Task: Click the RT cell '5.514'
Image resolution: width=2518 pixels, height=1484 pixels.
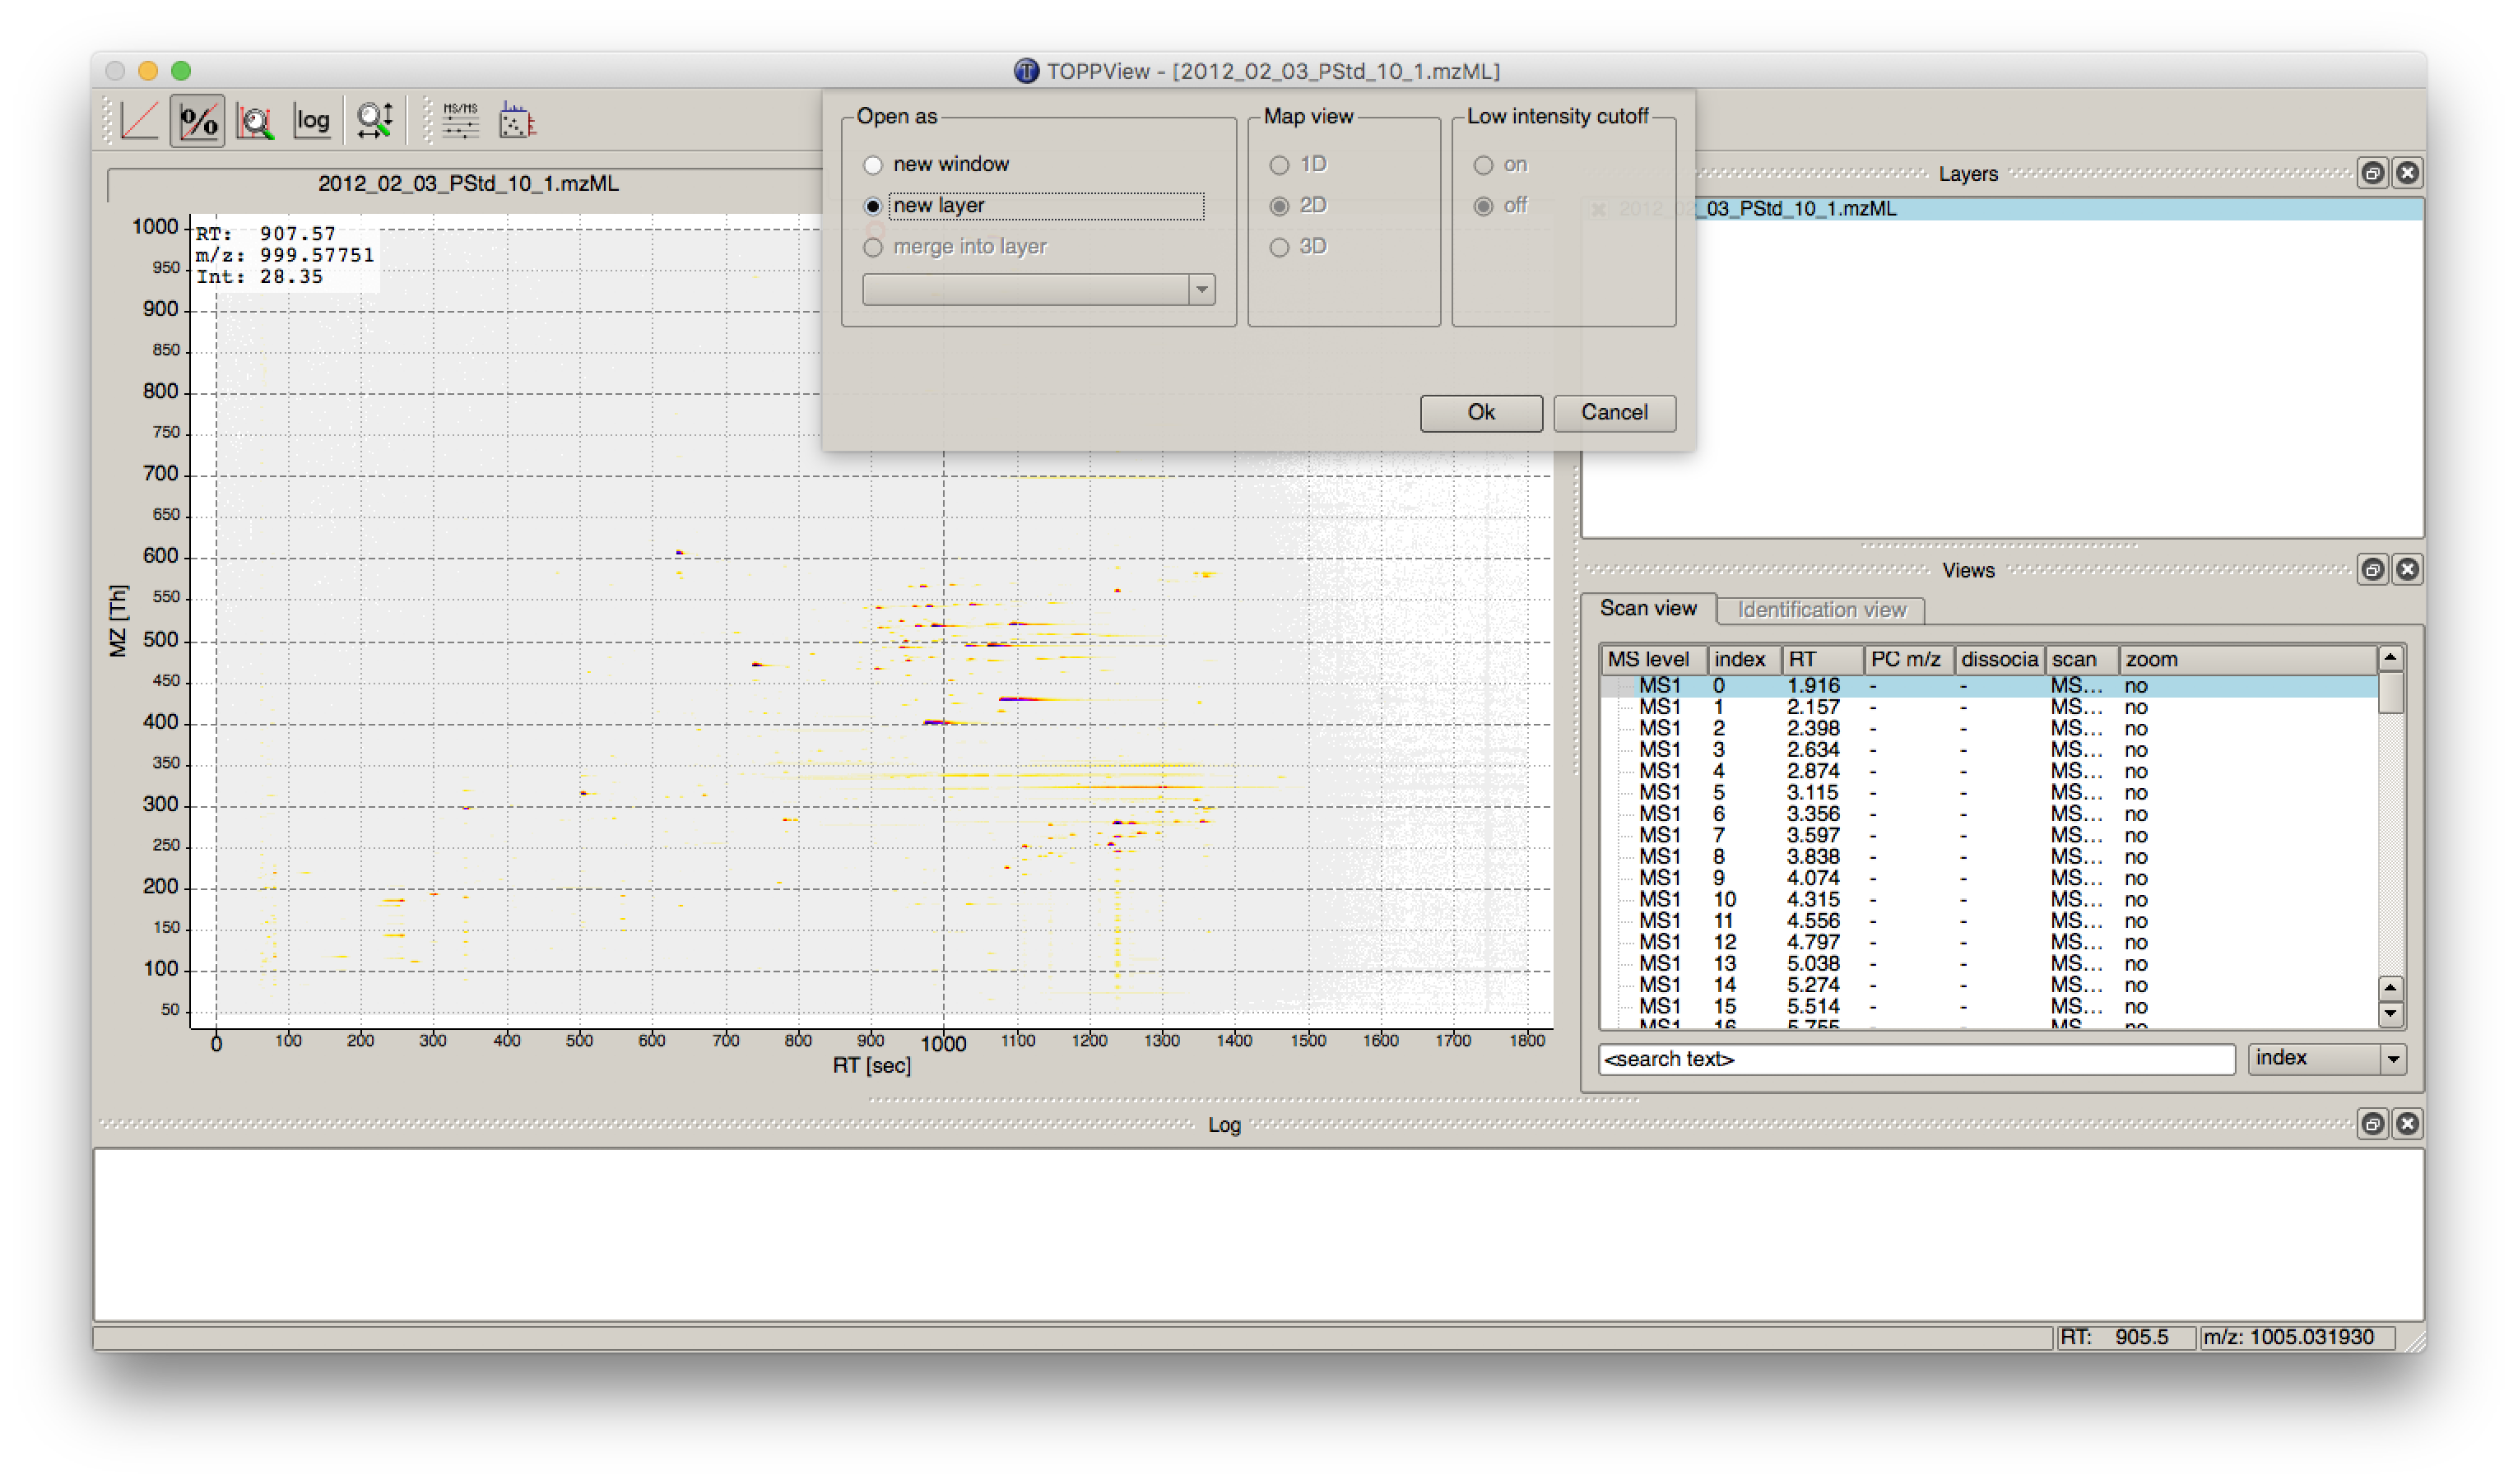Action: pyautogui.click(x=1812, y=1007)
